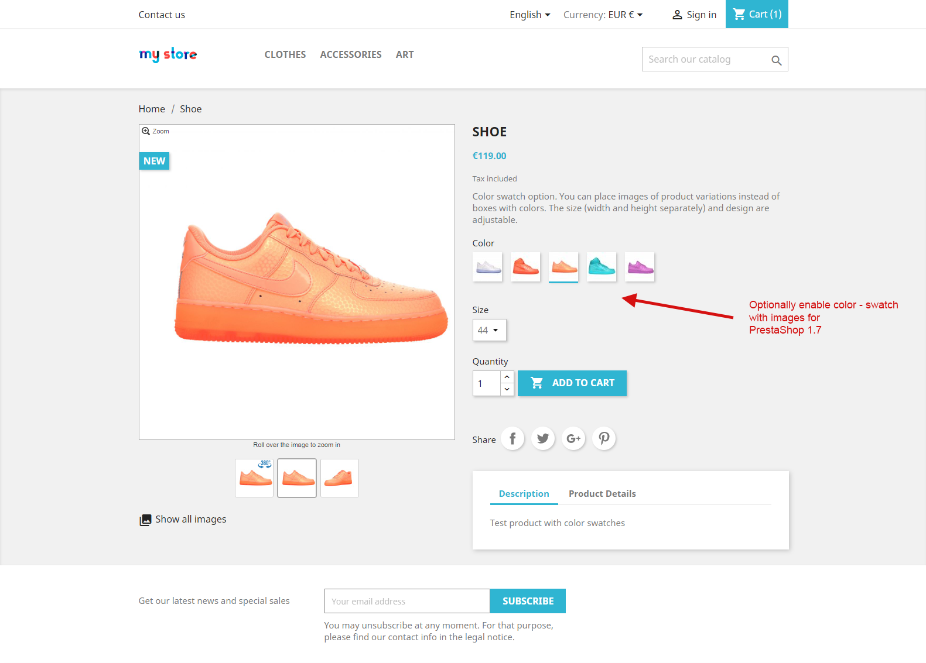Image resolution: width=926 pixels, height=663 pixels.
Task: Open the ART menu
Action: pos(405,54)
